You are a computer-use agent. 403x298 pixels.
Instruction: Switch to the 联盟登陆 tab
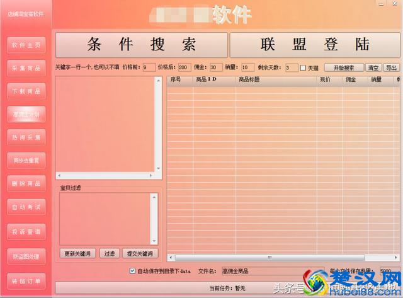[x=315, y=45]
